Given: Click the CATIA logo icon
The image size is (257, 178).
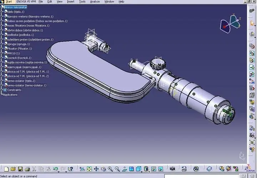Looking at the screenshot, I should point(250,168).
